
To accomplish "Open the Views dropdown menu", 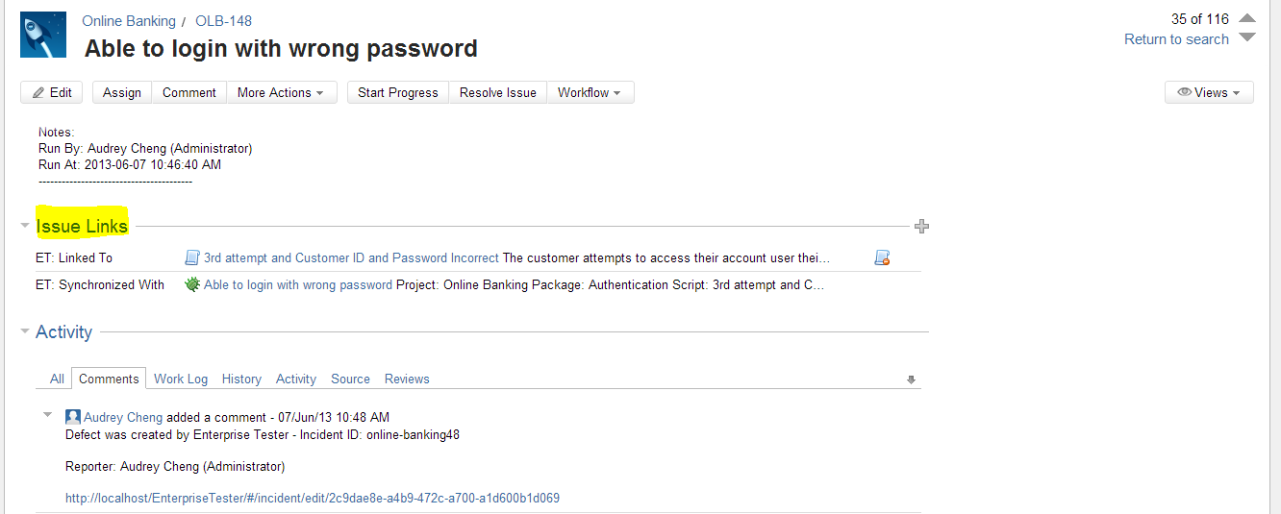I will (1209, 92).
